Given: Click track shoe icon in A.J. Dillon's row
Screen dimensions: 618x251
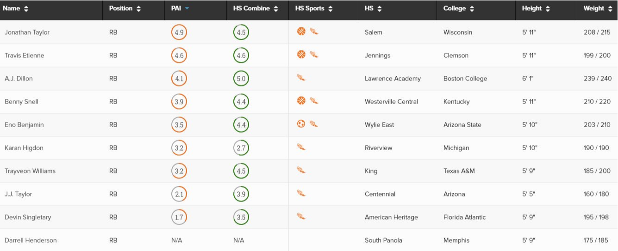Looking at the screenshot, I should (x=301, y=78).
